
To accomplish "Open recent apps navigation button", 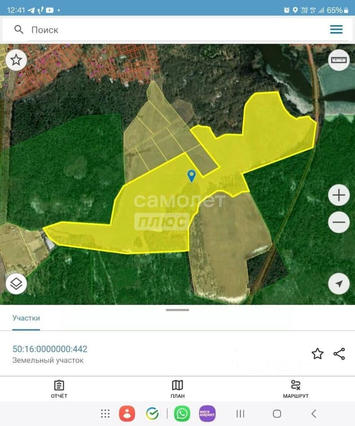I will [x=240, y=414].
